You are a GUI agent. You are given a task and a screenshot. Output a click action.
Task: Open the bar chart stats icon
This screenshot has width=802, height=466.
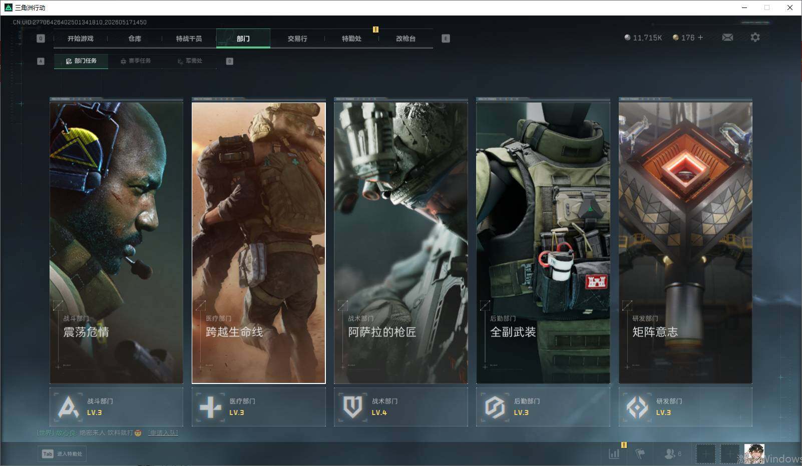[x=614, y=453]
